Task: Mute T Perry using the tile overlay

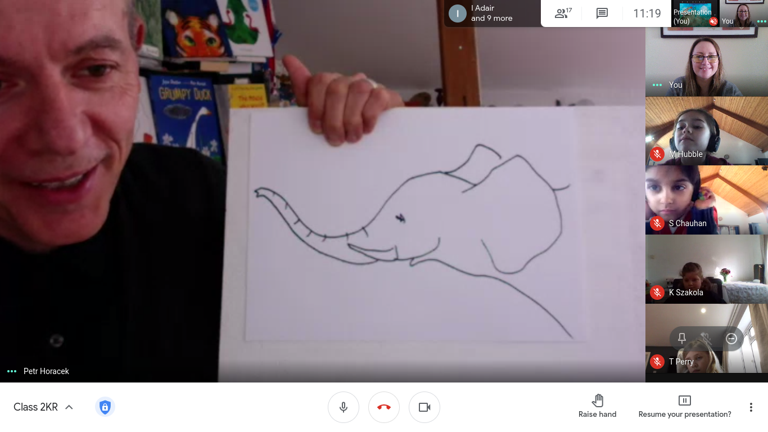Action: pyautogui.click(x=707, y=339)
